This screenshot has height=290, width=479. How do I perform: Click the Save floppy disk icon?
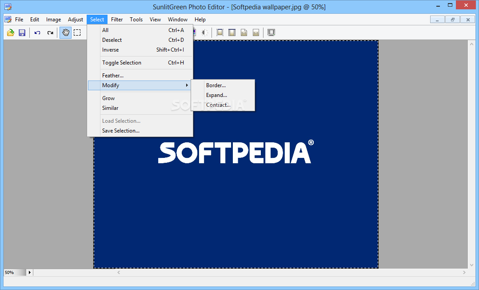(22, 32)
